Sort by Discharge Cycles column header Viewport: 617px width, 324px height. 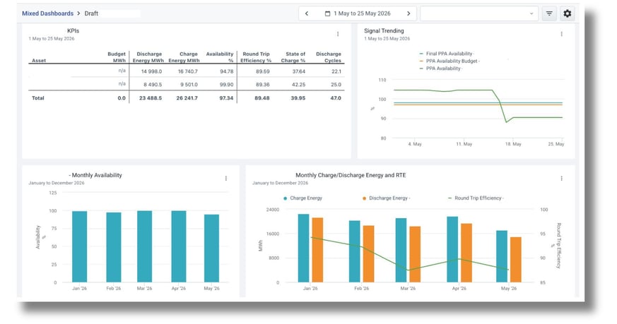tap(329, 57)
